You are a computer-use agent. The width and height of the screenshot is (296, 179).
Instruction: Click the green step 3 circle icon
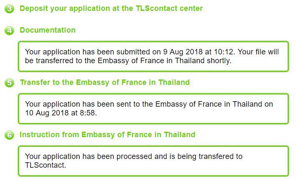[9, 9]
